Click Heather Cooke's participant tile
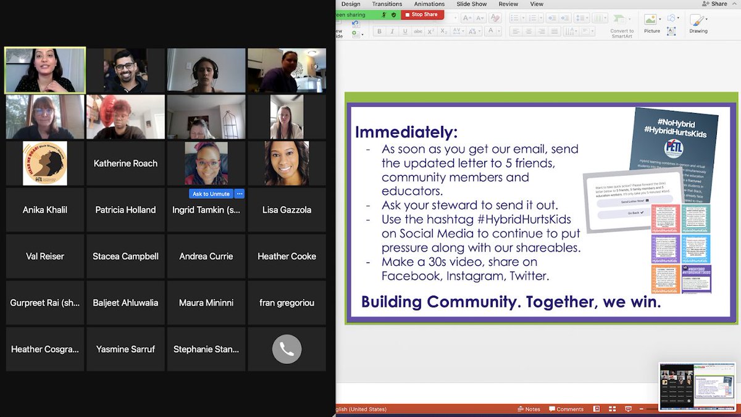 287,256
